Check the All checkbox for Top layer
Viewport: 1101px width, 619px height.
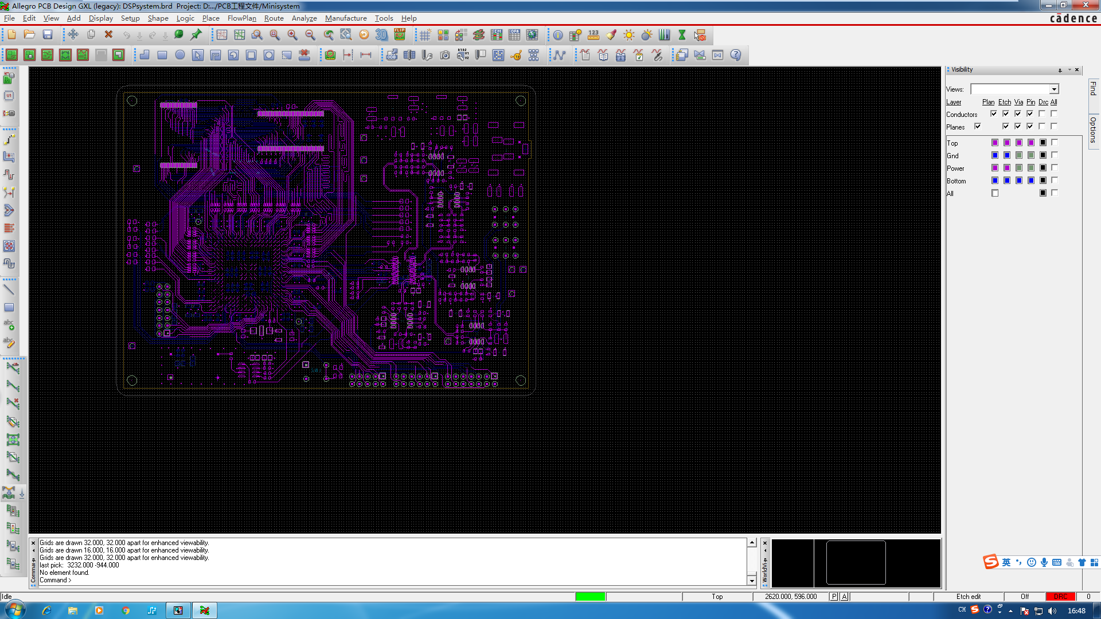[1054, 143]
